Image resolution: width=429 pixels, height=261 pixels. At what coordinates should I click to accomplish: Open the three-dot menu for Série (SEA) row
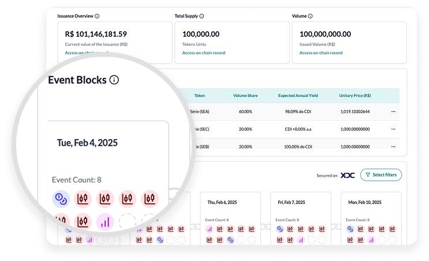coord(393,111)
